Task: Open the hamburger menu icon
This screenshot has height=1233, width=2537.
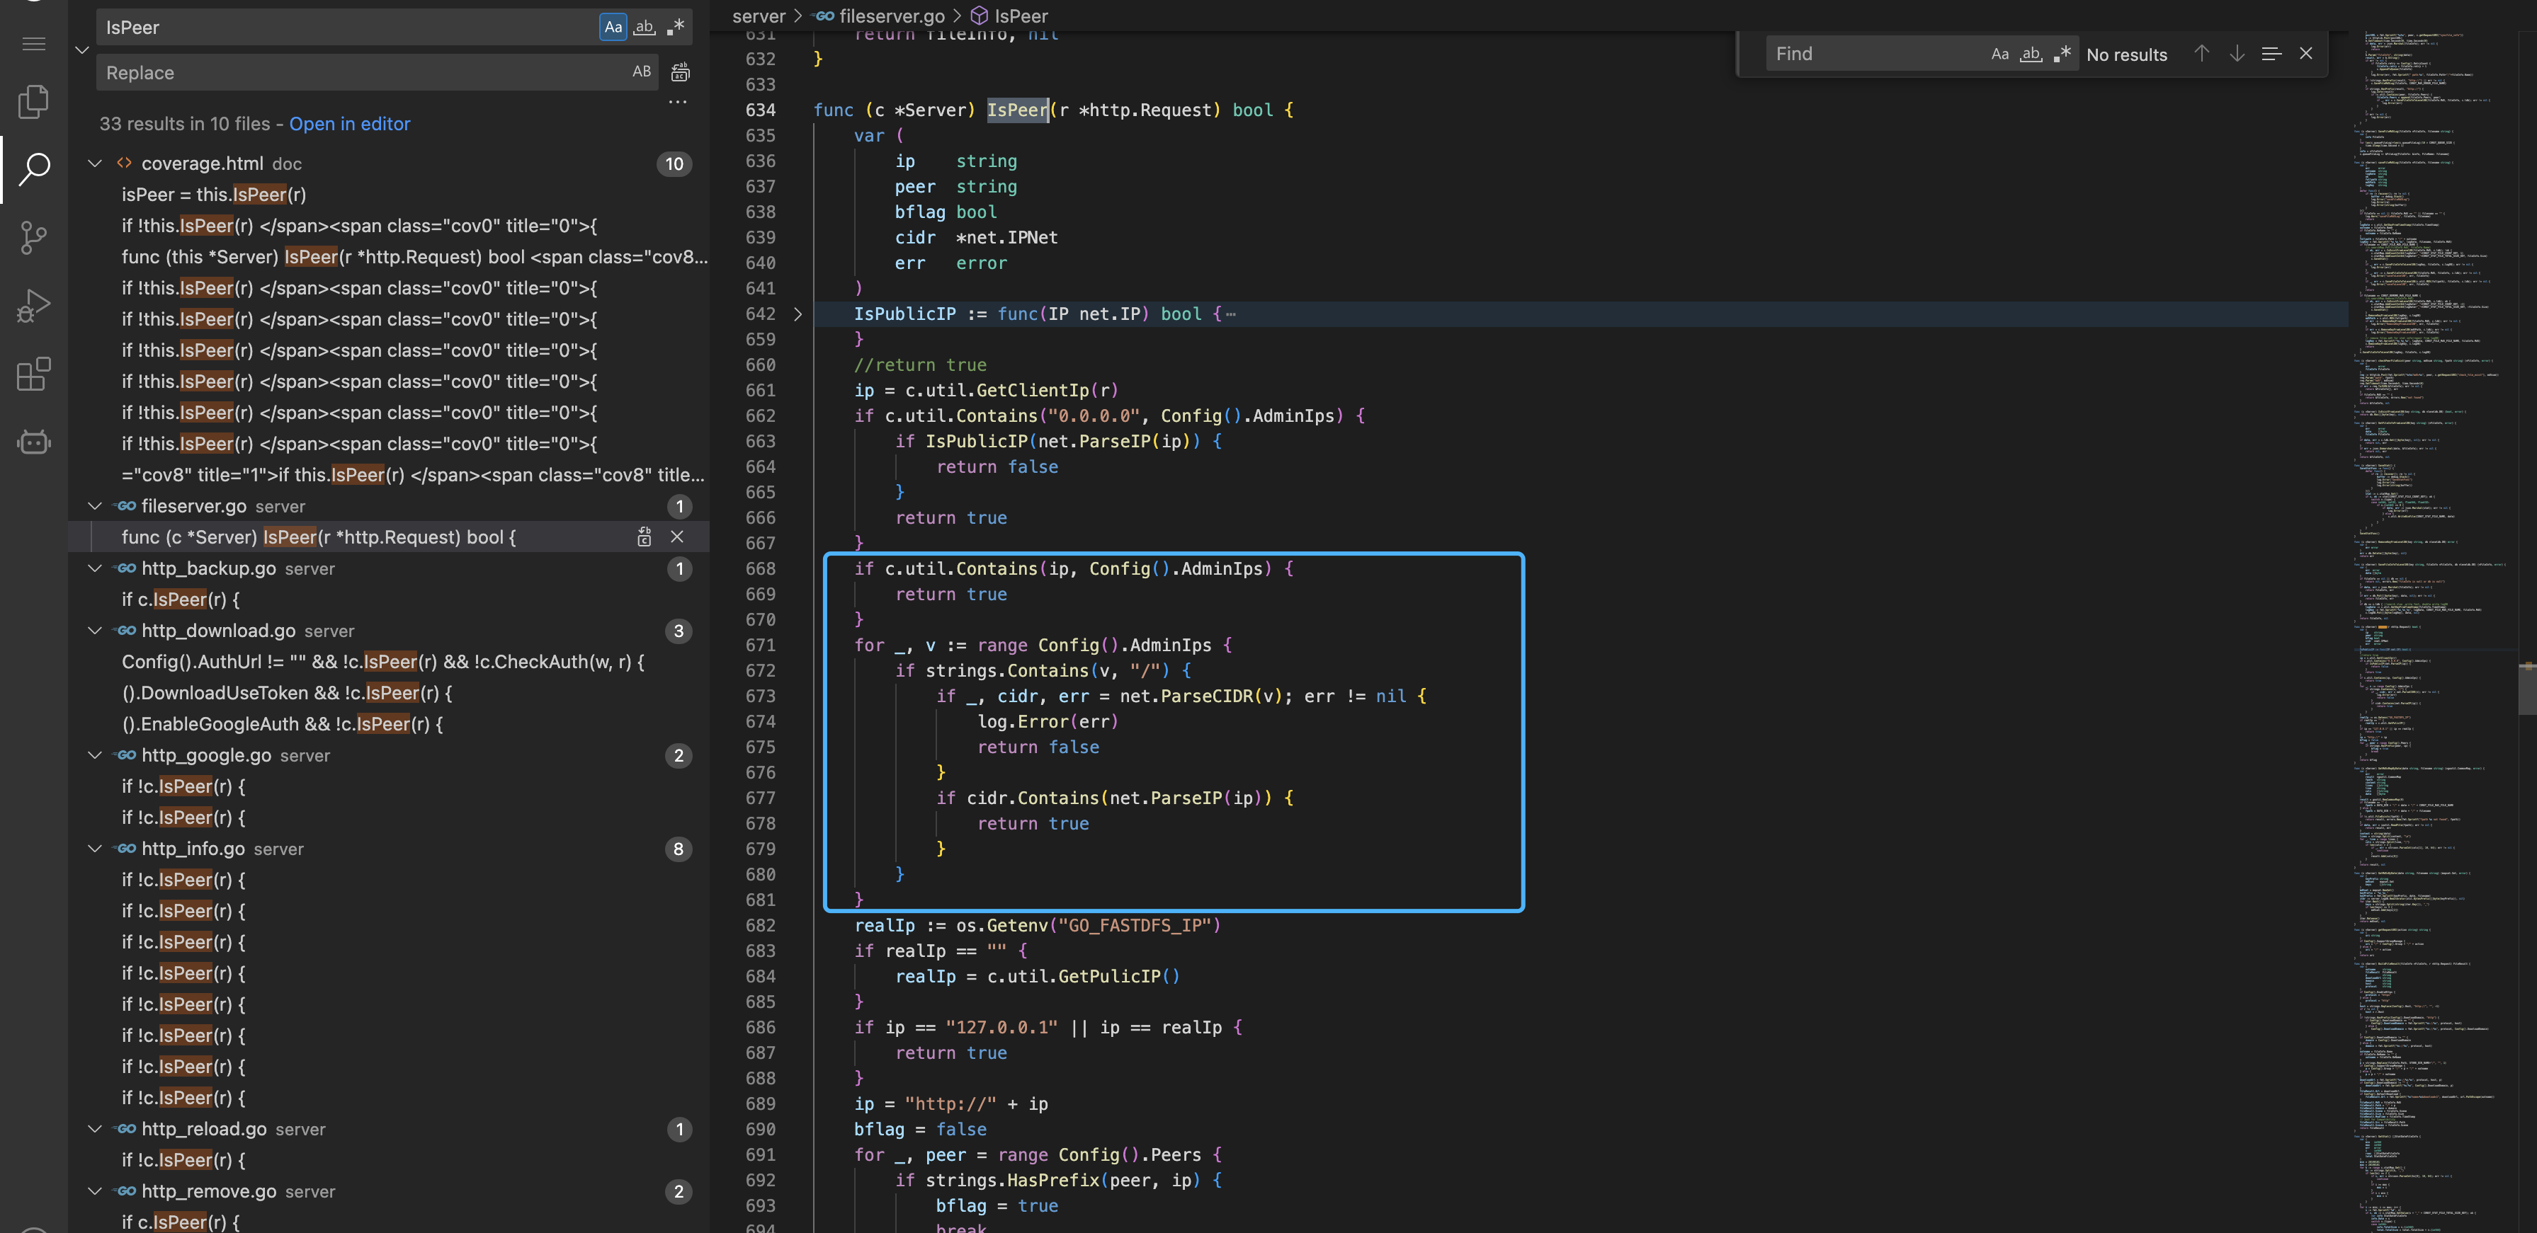Action: point(33,45)
